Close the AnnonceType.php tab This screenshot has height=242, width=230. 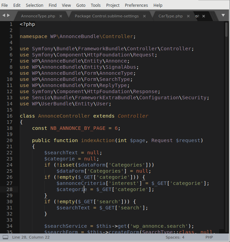click(x=61, y=16)
